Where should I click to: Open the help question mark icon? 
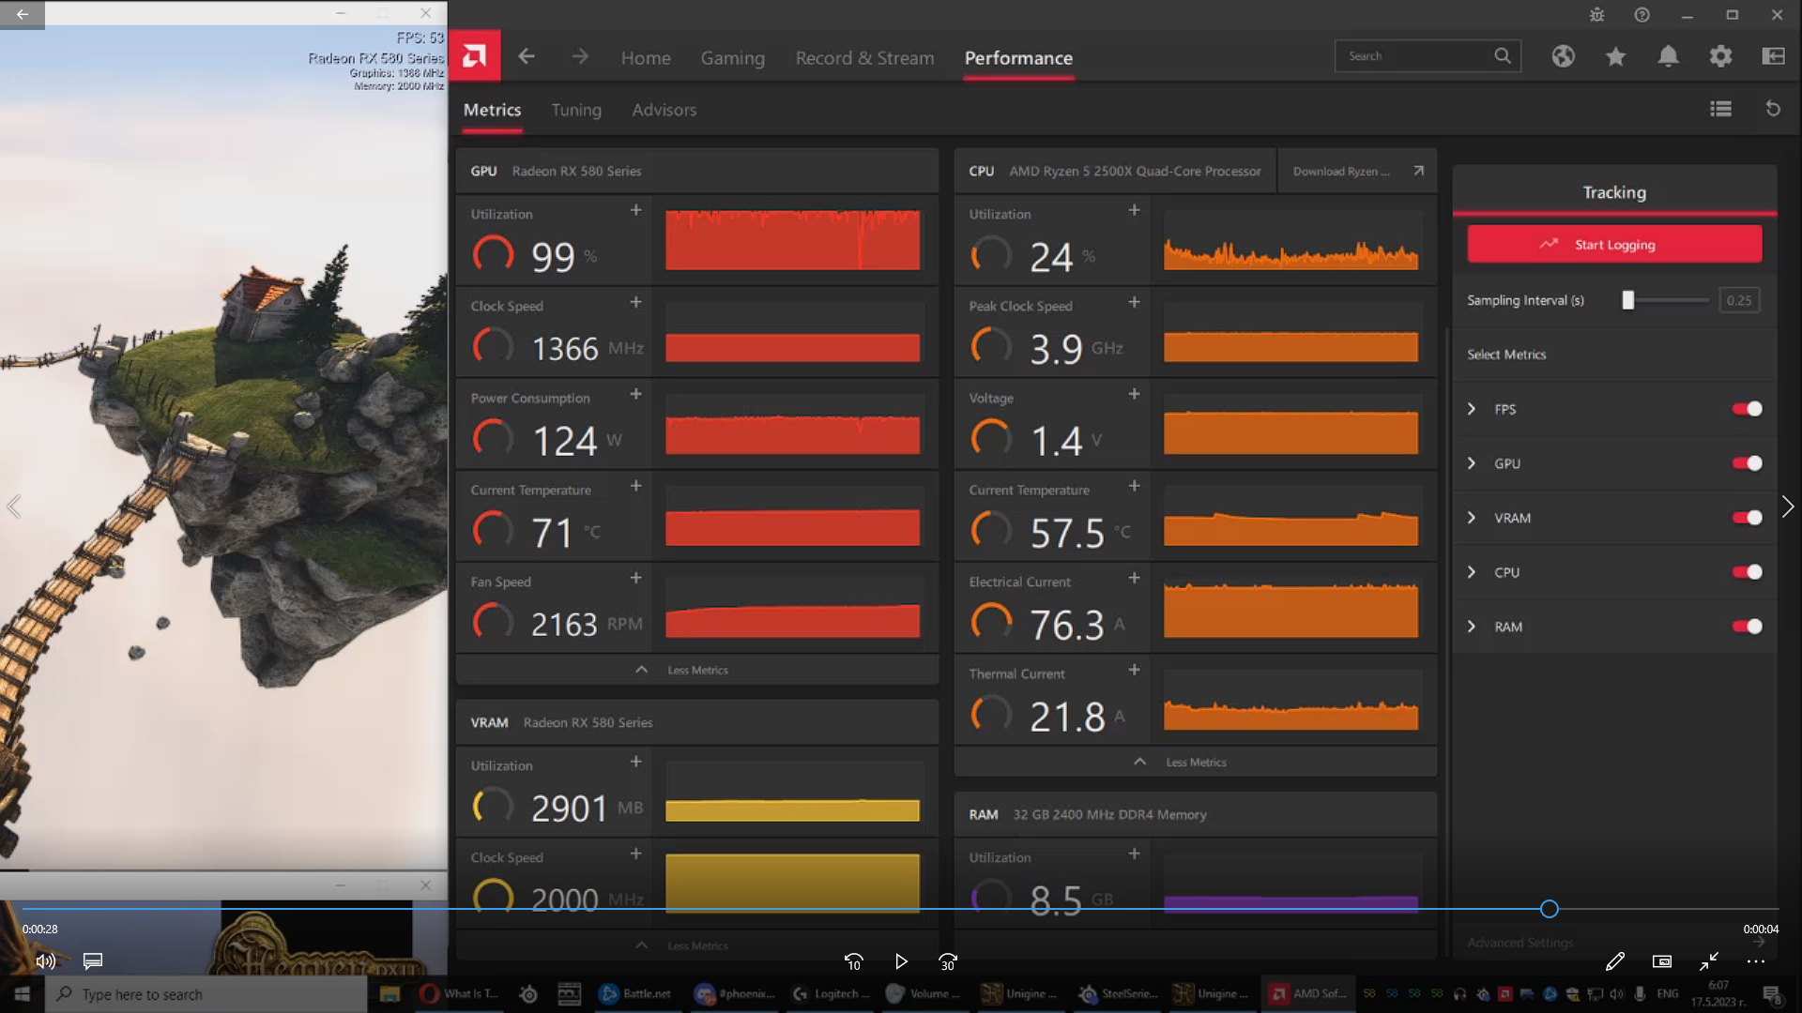[1642, 15]
